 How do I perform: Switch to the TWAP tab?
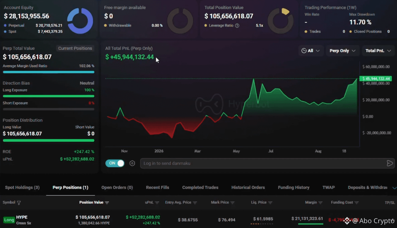point(329,188)
